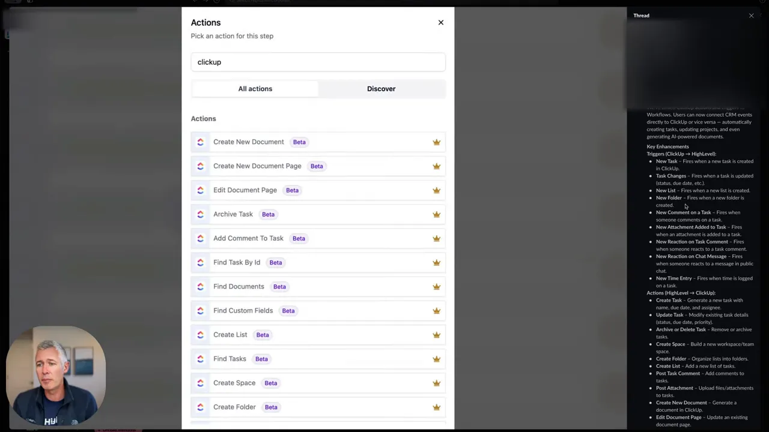Click ClickUp icon beside Create Space
769x432 pixels.
(200, 383)
